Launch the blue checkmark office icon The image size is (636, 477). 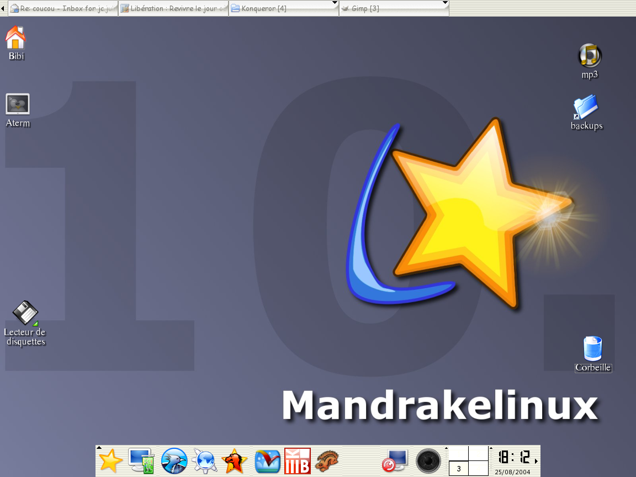point(267,461)
